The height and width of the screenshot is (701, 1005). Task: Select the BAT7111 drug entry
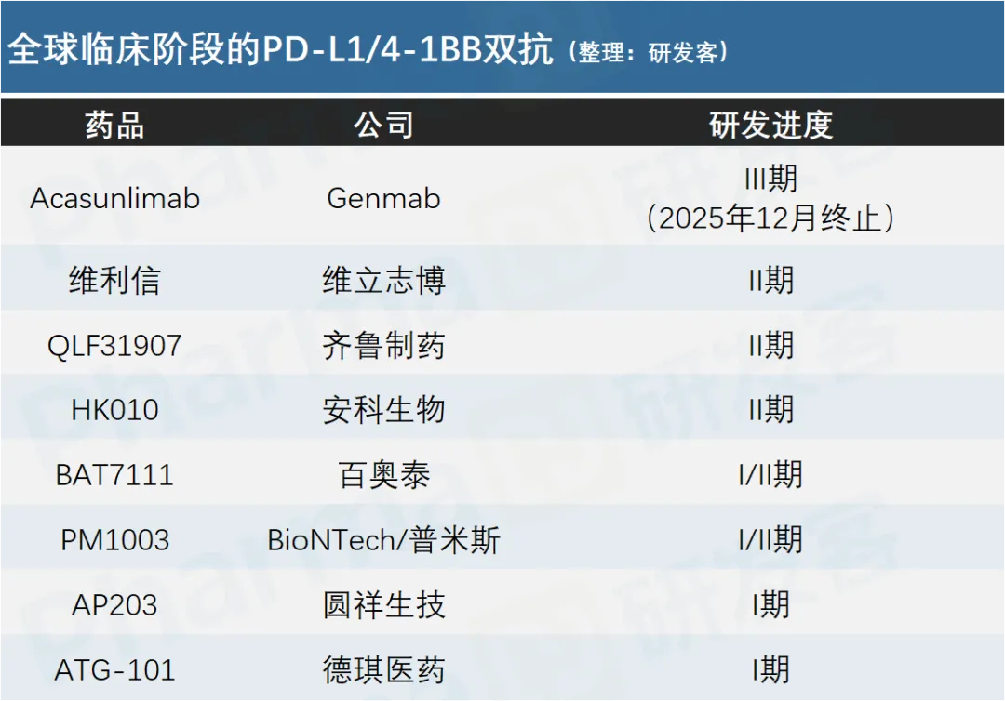click(115, 475)
